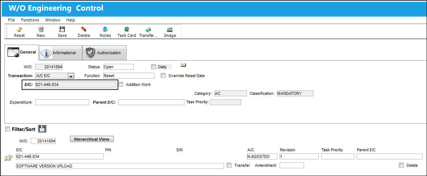
Task: Toggle the Daily checkbox
Action: pyautogui.click(x=153, y=67)
